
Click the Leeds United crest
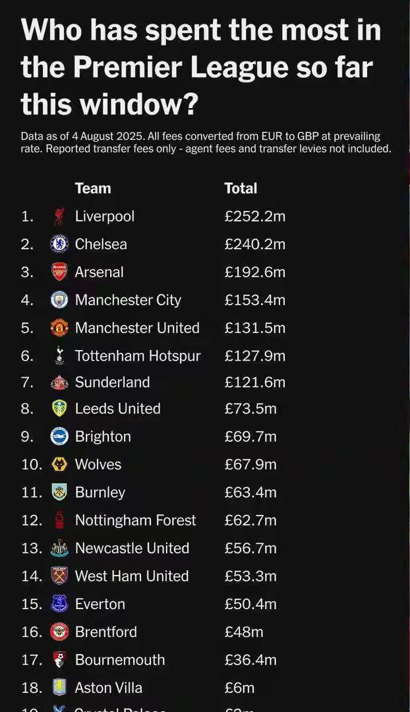(x=59, y=409)
